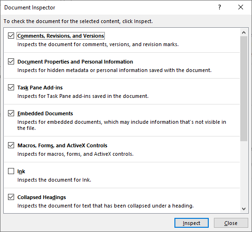Click the Collapsed Headings label
Viewport: 252px width, 232px height.
(42, 197)
